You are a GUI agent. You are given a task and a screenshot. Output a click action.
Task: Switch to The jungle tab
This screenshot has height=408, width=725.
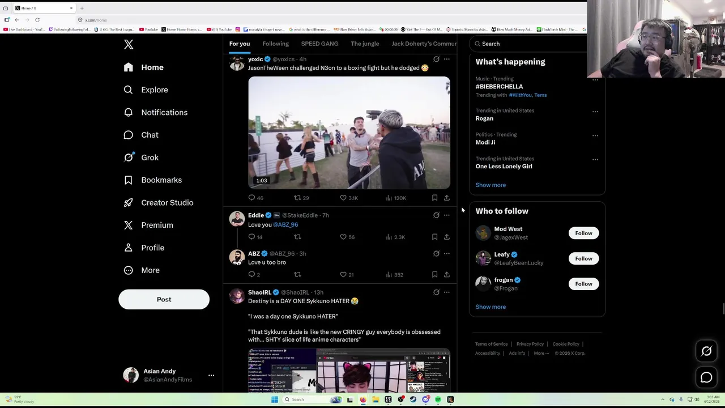tap(365, 44)
